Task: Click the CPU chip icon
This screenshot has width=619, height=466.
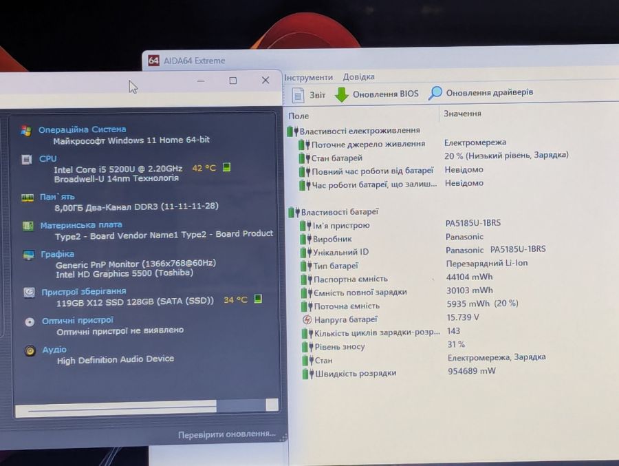Action: (27, 160)
